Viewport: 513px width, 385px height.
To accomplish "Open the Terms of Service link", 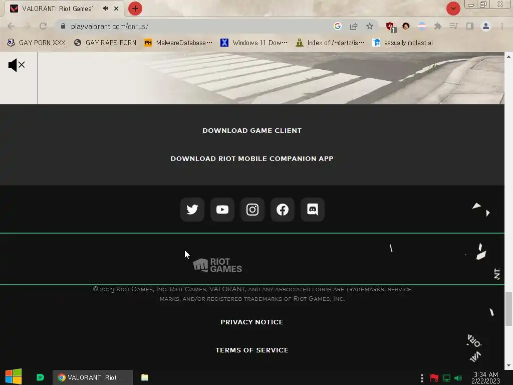I will tap(252, 350).
